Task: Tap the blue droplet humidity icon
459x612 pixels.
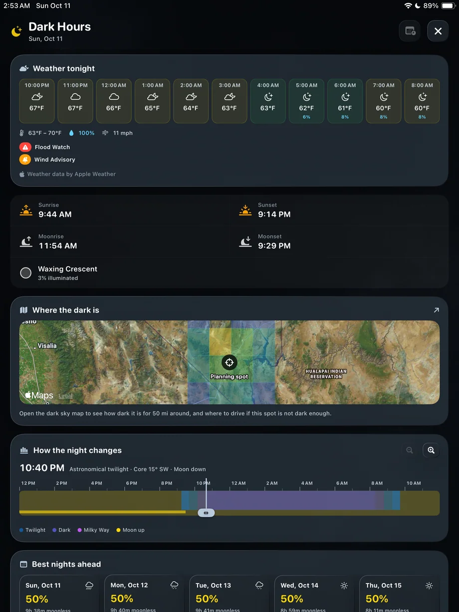Action: (x=71, y=133)
